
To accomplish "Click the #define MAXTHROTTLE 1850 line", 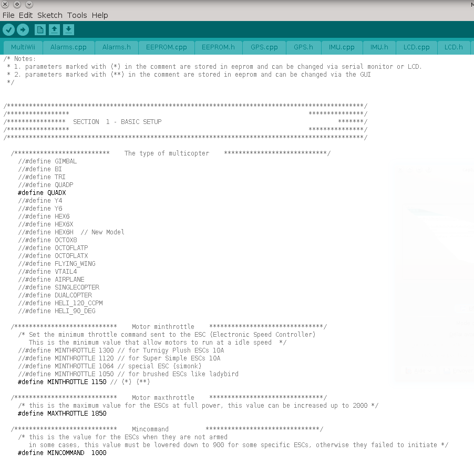I will (62, 414).
